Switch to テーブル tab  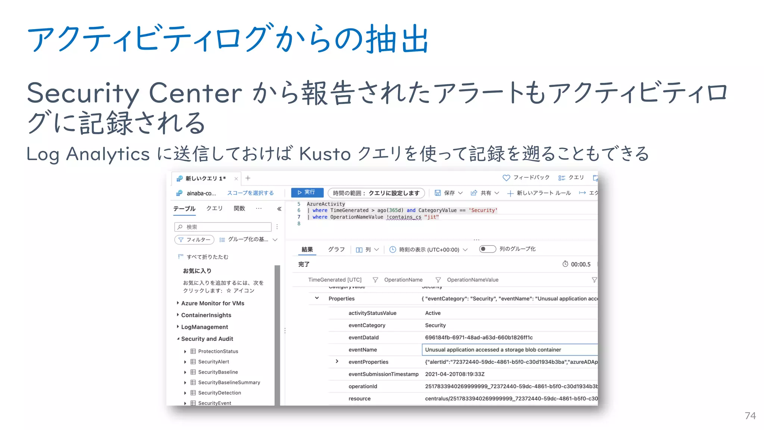184,208
